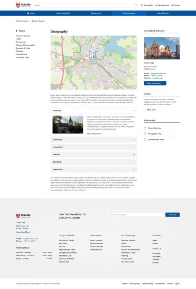This screenshot has height=289, width=196.
Task: Expand the Steinbach accordion section
Action: coord(94,162)
